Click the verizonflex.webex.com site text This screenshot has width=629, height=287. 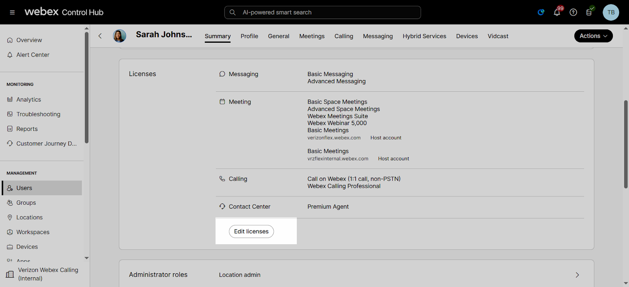[334, 138]
